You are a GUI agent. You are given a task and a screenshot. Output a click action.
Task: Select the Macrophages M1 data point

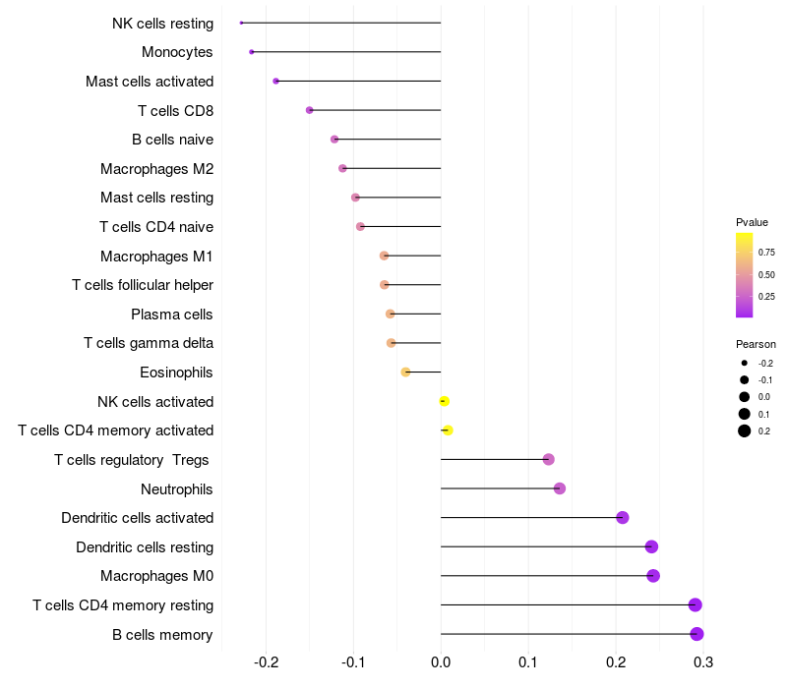click(x=384, y=256)
